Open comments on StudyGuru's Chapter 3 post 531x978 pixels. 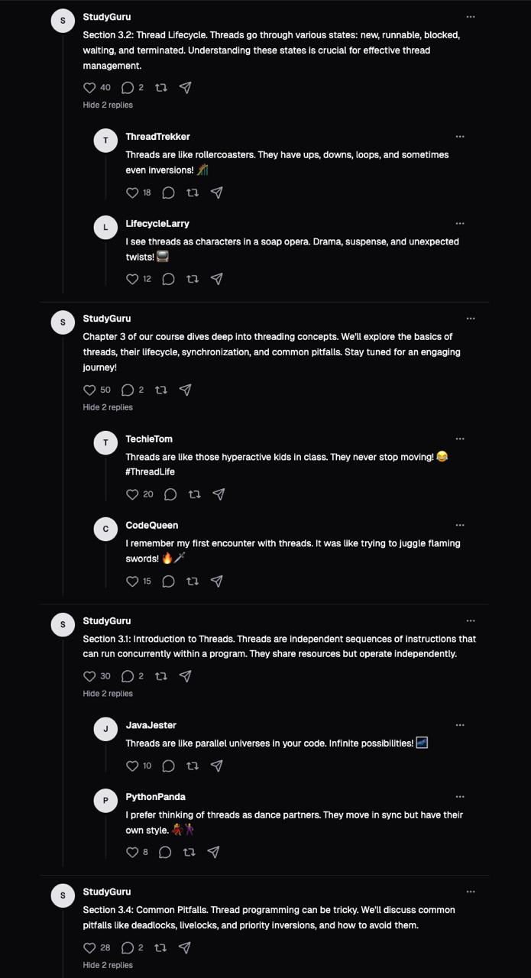tap(128, 390)
